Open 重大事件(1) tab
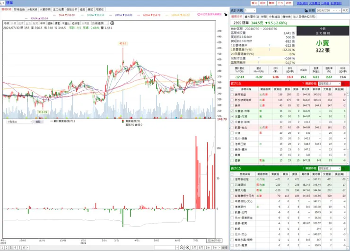Image resolution: width=350 pixels, height=251 pixels. point(252,17)
